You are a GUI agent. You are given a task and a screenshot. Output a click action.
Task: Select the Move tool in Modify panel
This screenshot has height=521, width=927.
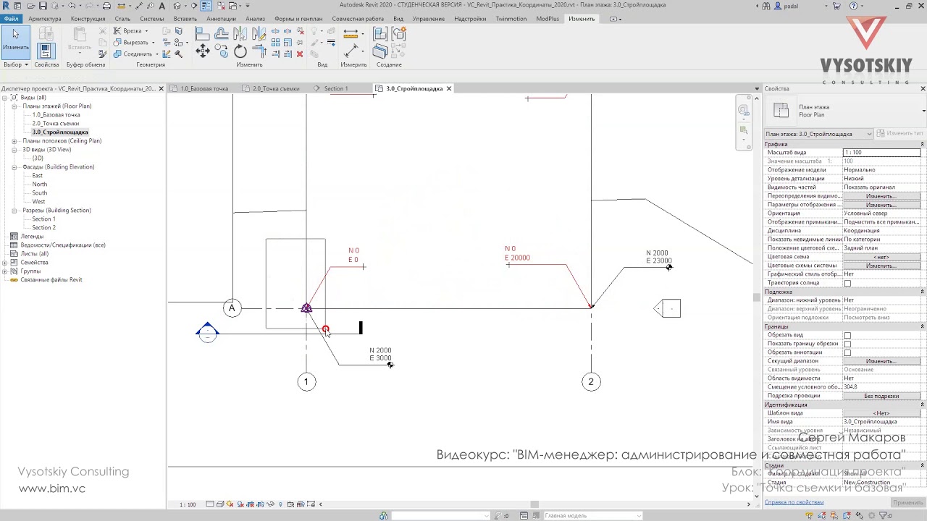203,51
